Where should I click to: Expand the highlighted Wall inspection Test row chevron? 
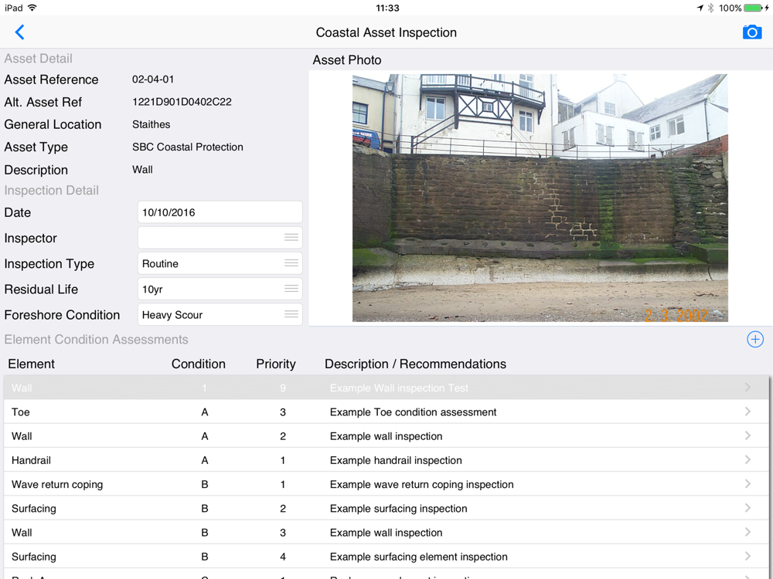[x=747, y=388]
